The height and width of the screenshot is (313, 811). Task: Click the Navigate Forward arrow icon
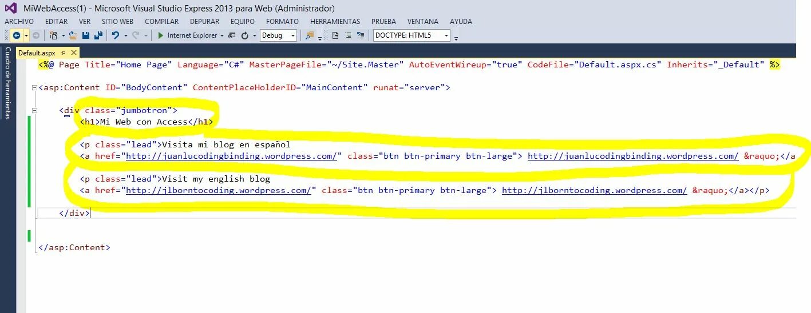pos(36,35)
